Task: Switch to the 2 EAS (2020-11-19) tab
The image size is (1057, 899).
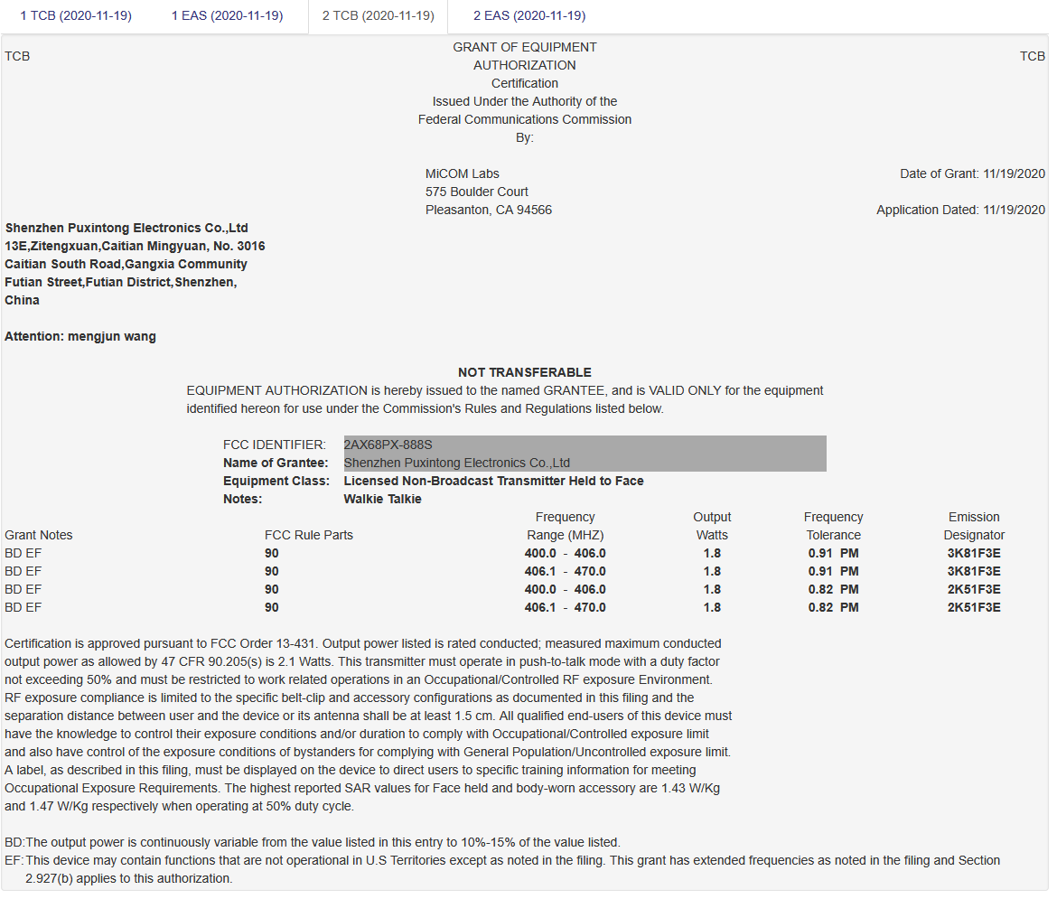Action: click(529, 16)
